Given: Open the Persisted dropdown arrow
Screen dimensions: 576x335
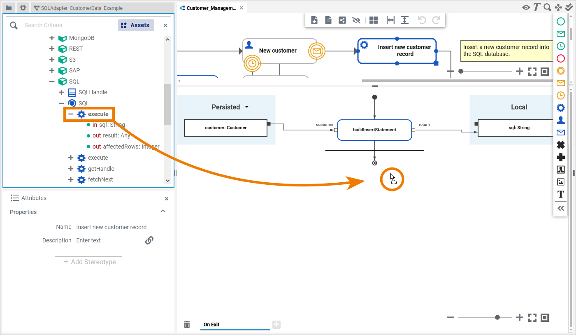Looking at the screenshot, I should coord(247,107).
